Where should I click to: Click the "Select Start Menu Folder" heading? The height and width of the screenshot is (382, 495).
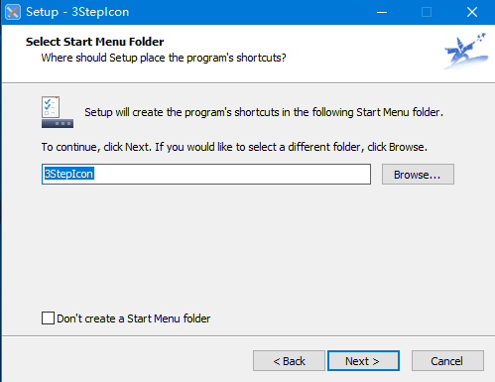[x=95, y=42]
